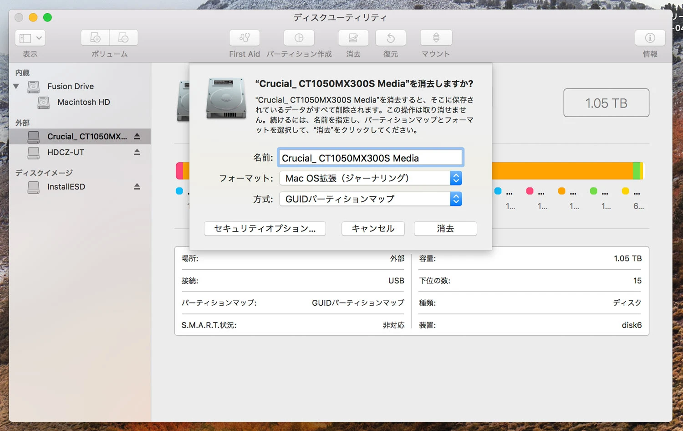Click the InstallESD disk icon in sidebar
This screenshot has width=683, height=431.
tap(33, 187)
